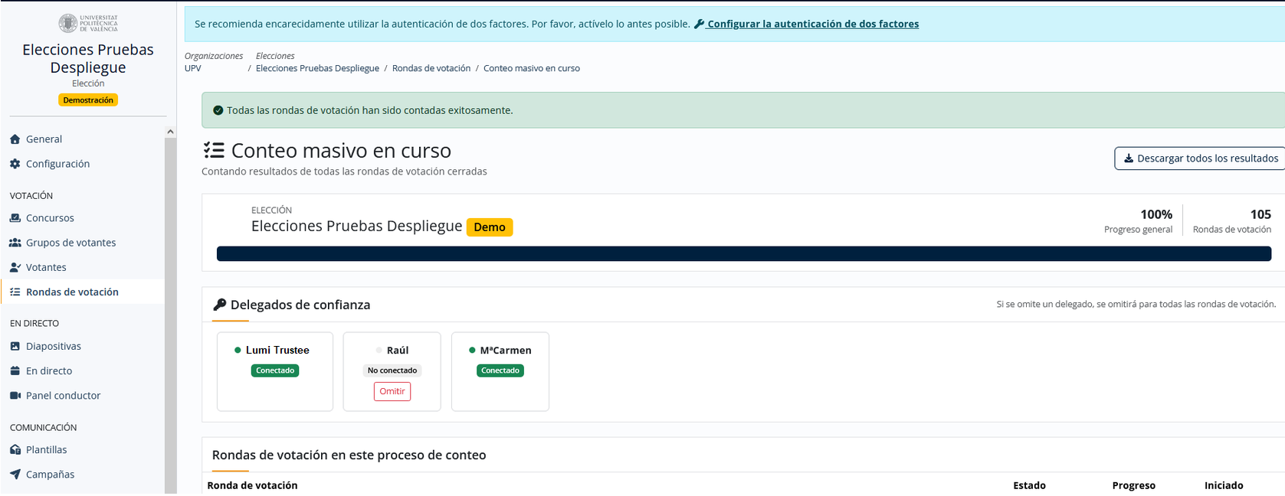Click the sidebar scrollbar up arrow

coord(170,132)
